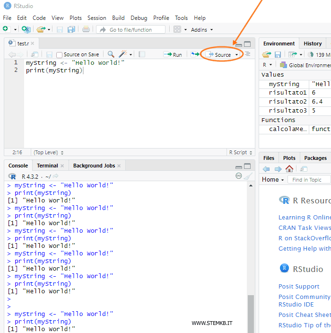The image size is (331, 333).
Task: Re-run previous code region icon
Action: 195,54
